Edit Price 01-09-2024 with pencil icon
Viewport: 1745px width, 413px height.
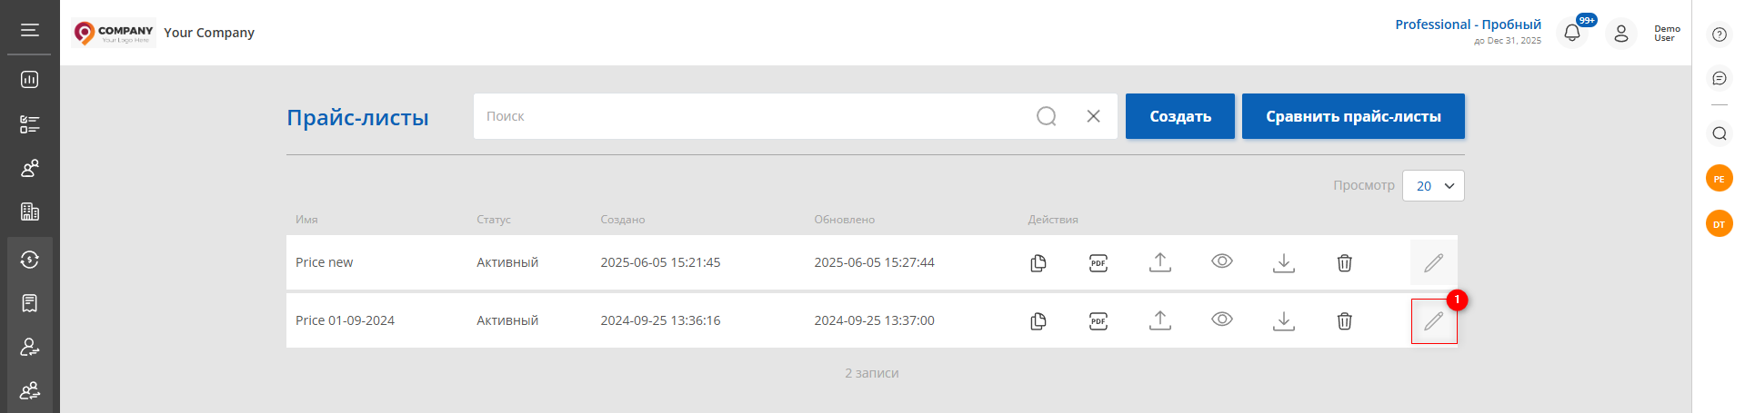click(1434, 320)
